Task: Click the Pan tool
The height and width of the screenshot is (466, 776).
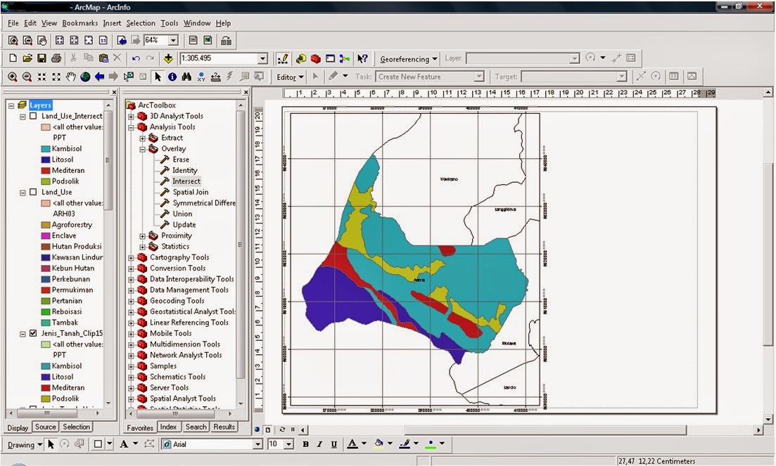Action: coord(70,76)
